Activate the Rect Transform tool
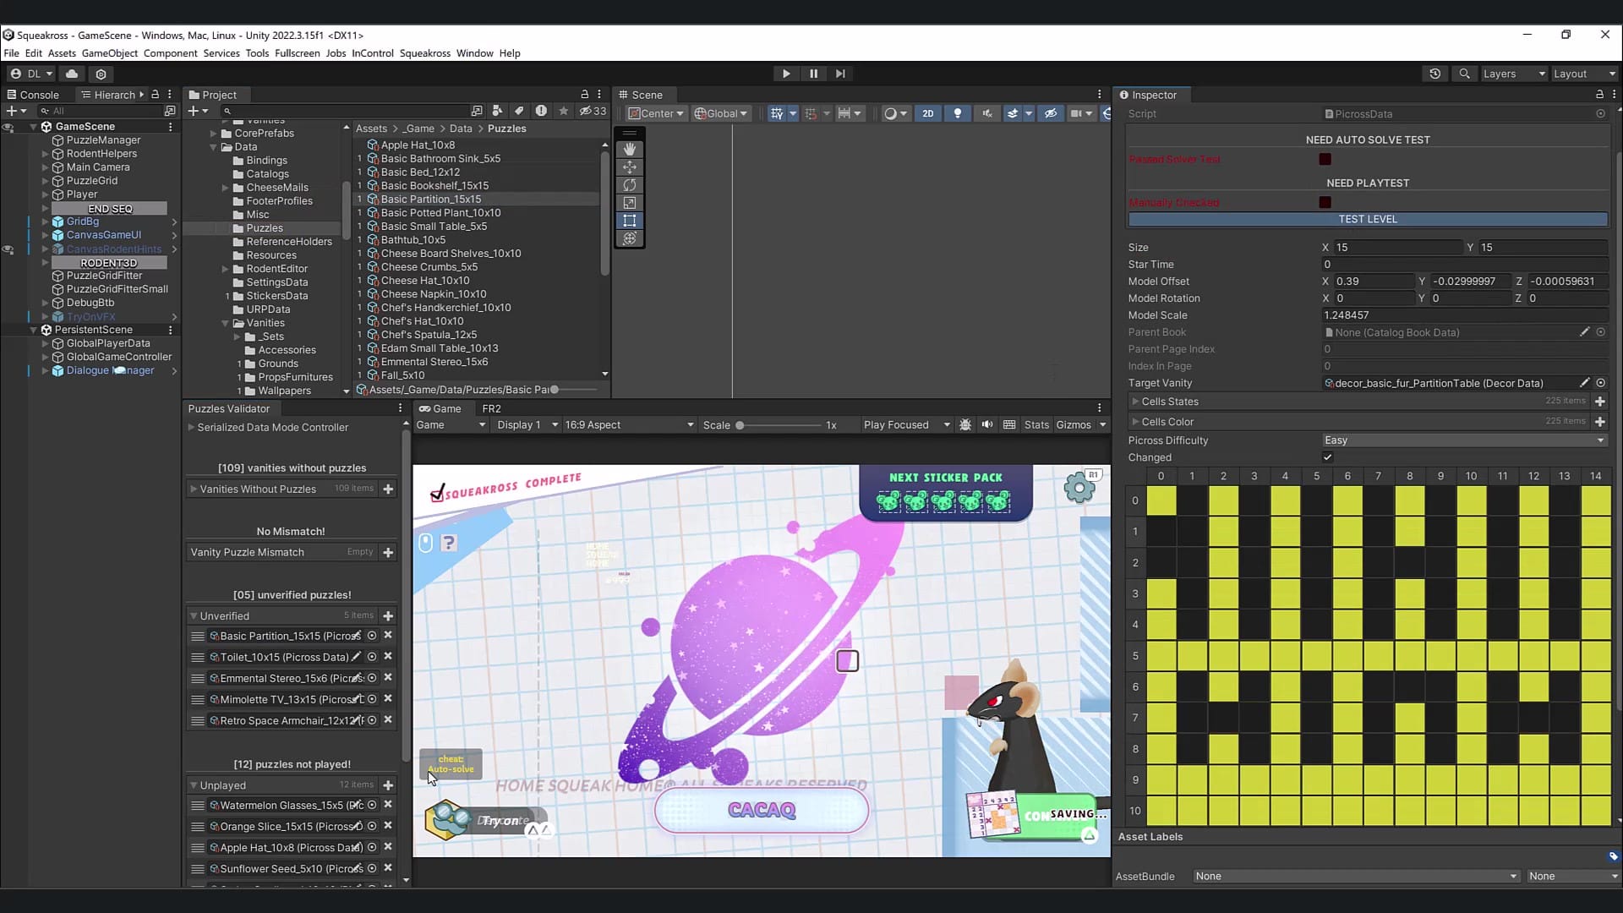 [x=630, y=221]
